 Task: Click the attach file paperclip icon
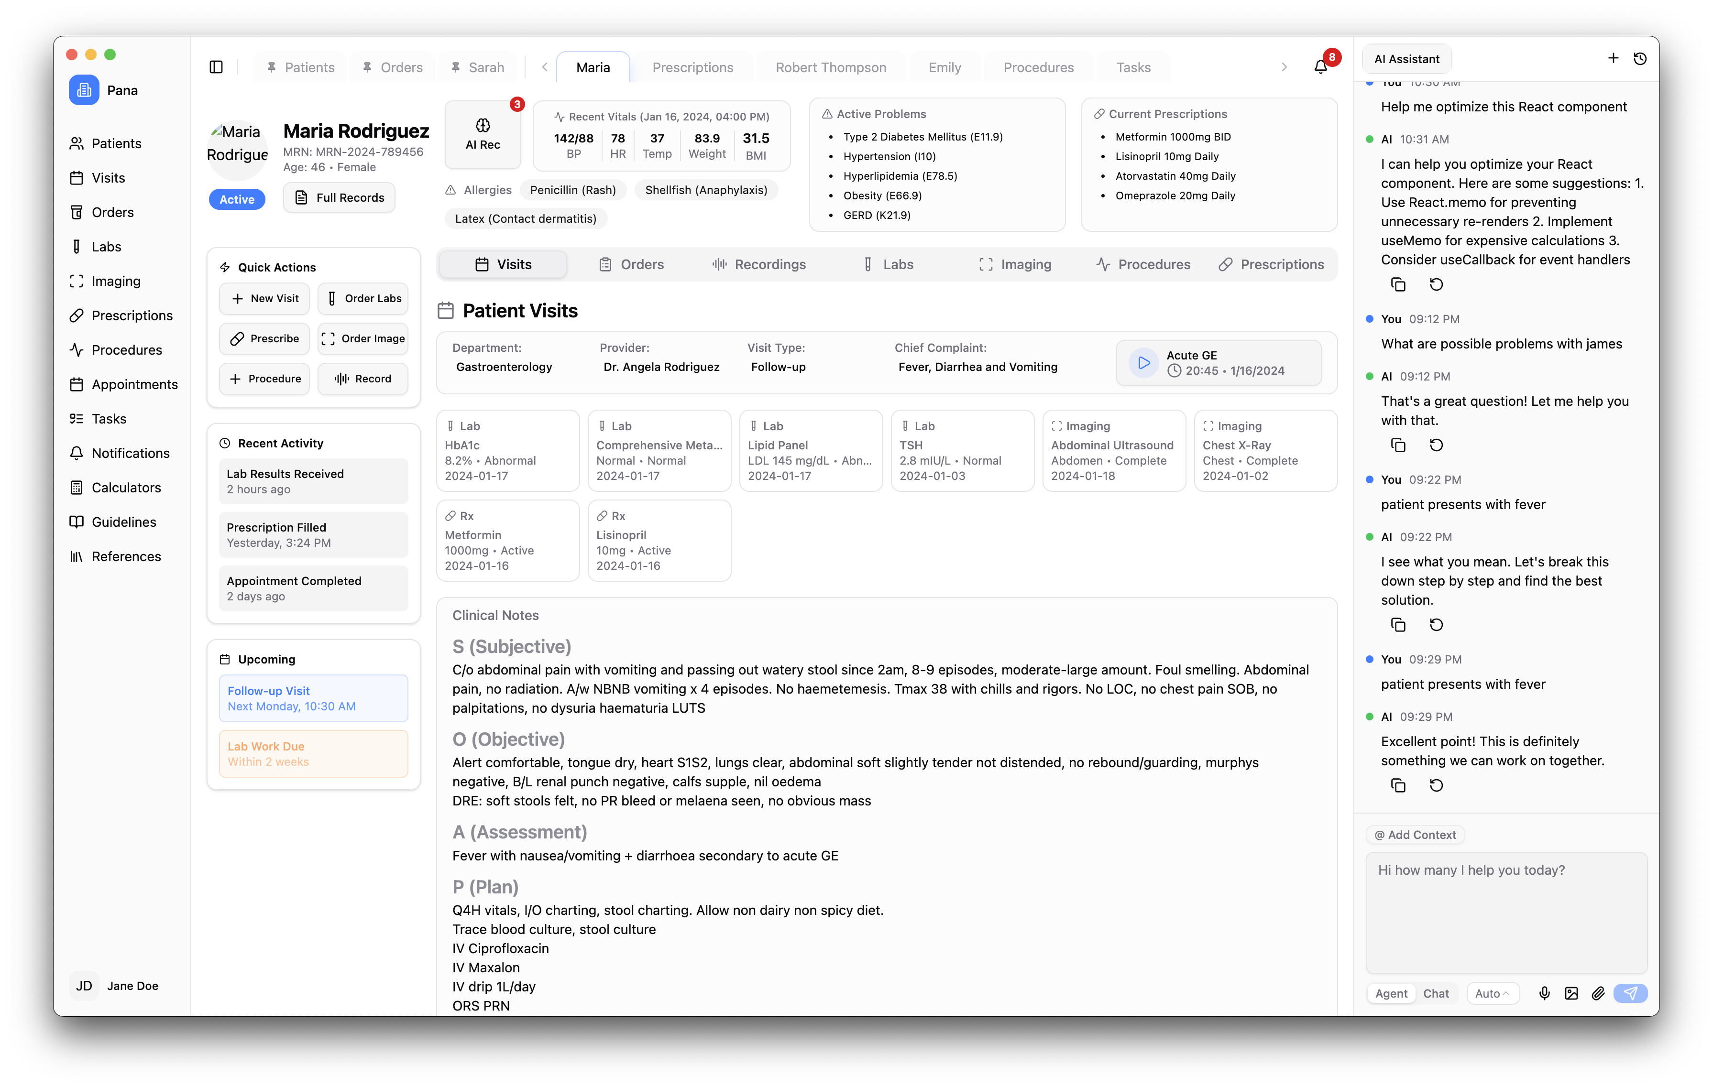1598,993
